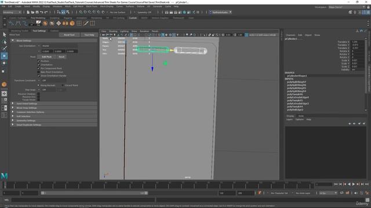Click the Translate X value field
Image resolution: width=371 pixels, height=208 pixels.
pyautogui.click(x=358, y=42)
